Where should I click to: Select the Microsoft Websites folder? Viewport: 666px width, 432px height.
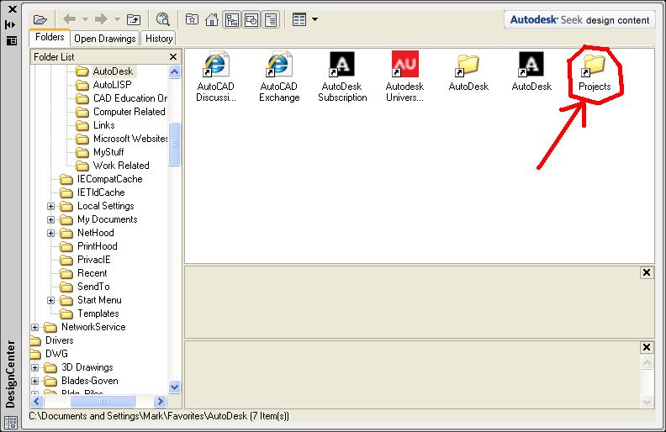pyautogui.click(x=121, y=139)
